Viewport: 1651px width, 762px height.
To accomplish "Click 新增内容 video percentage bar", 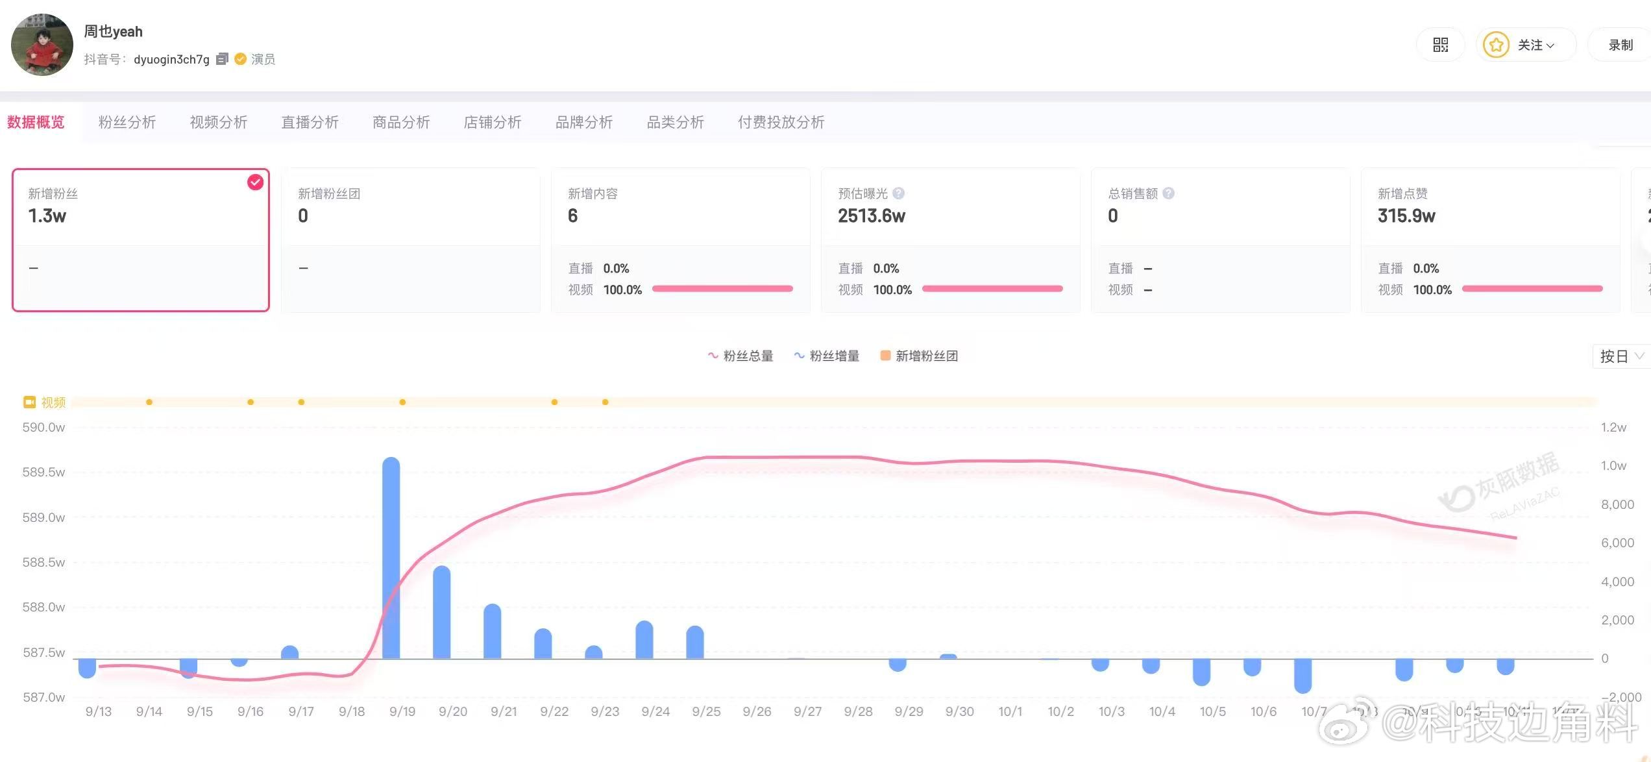I will coord(722,289).
